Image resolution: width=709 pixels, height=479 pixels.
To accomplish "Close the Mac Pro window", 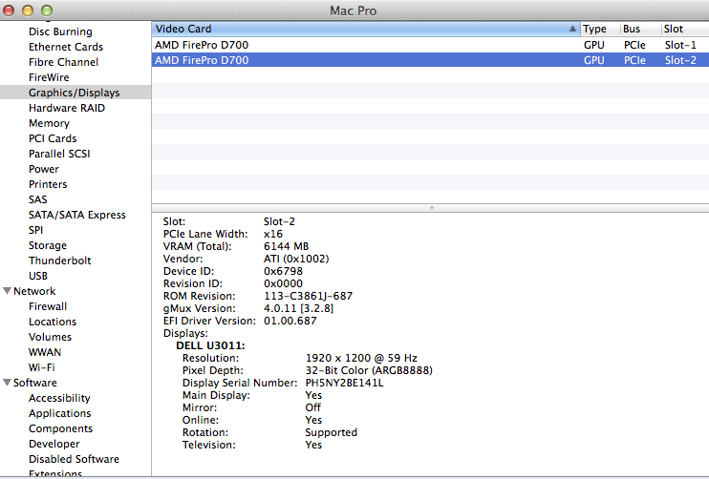I will (x=9, y=10).
